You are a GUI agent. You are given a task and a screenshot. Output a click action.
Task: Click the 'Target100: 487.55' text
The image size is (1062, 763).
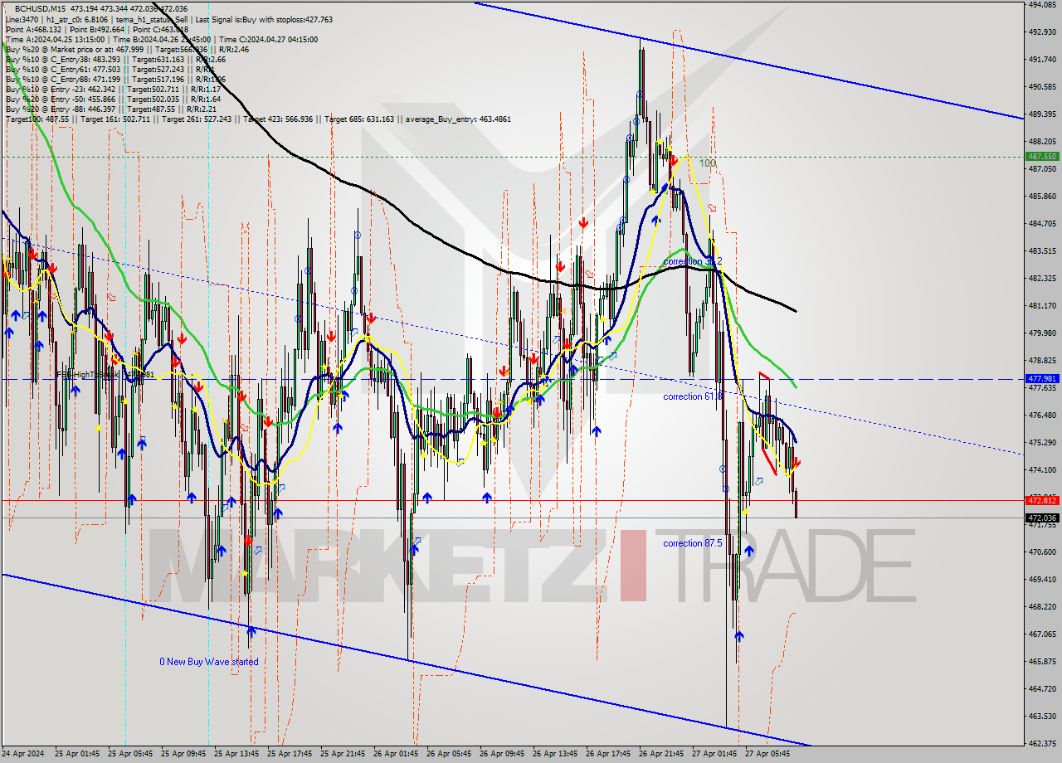tap(36, 119)
